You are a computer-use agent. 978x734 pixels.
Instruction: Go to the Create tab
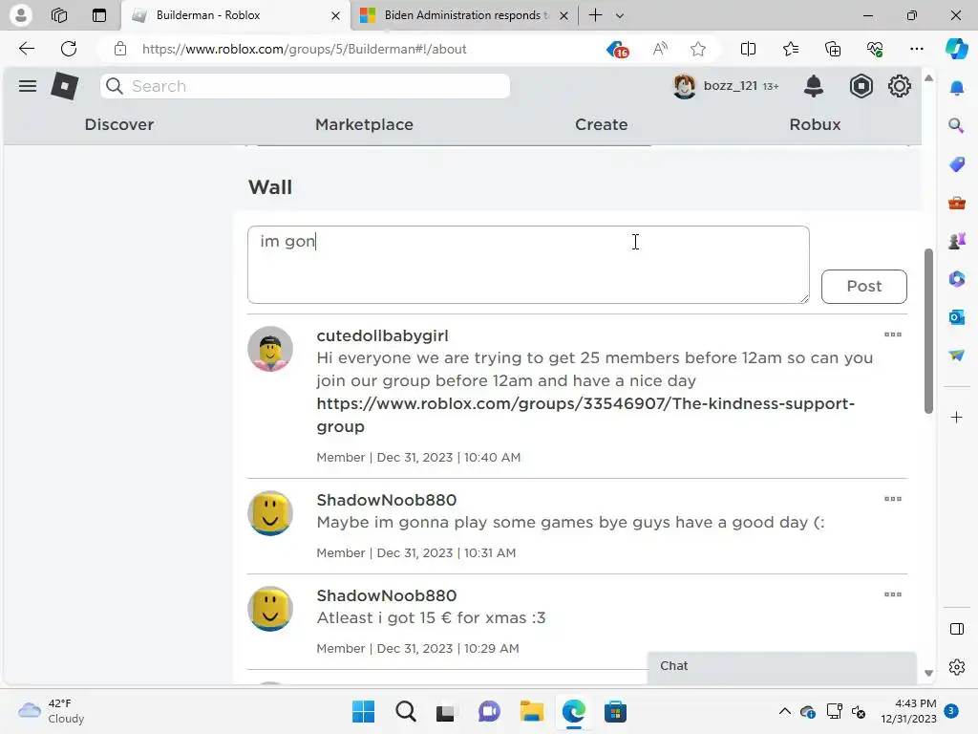(602, 124)
